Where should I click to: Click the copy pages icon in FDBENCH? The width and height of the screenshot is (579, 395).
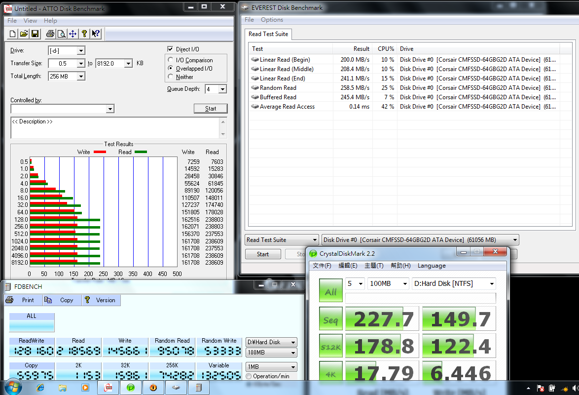coord(48,300)
